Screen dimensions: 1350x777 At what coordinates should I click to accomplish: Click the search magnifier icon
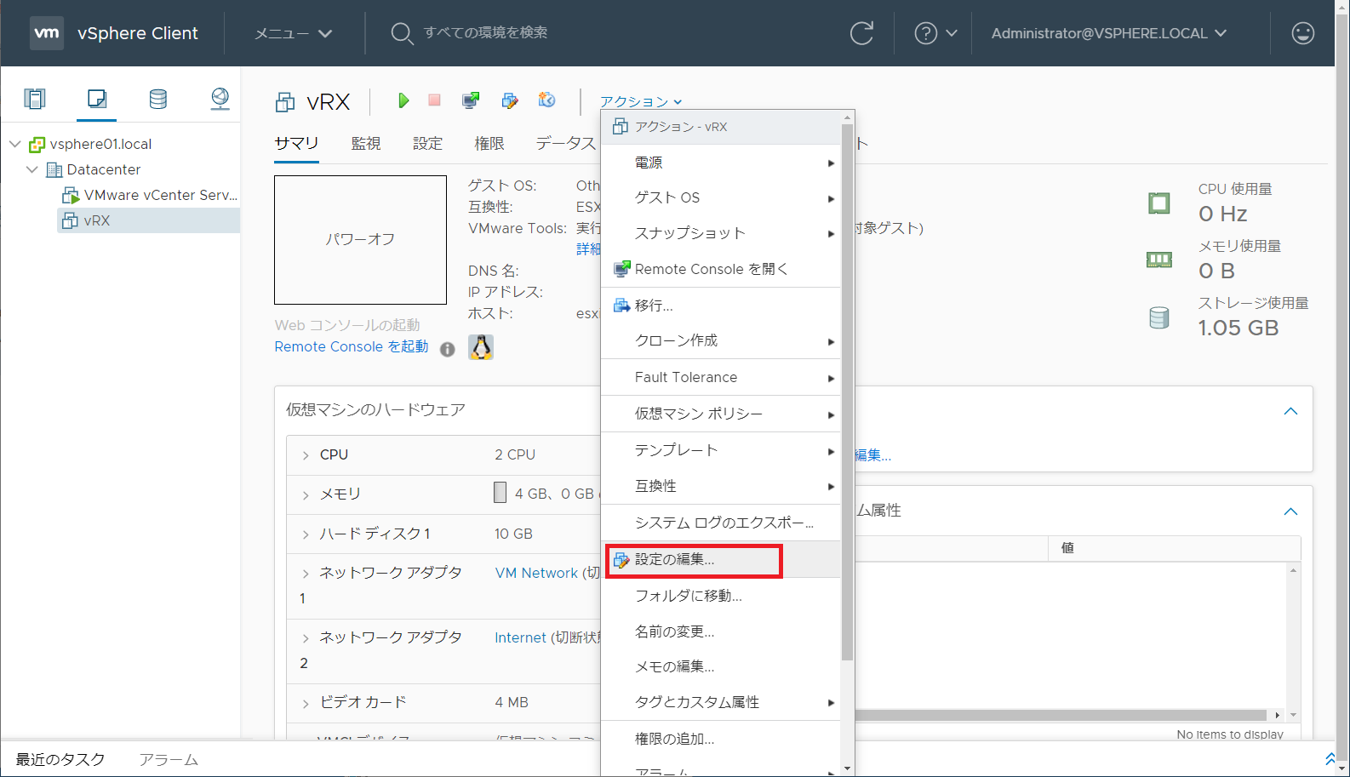pyautogui.click(x=402, y=33)
